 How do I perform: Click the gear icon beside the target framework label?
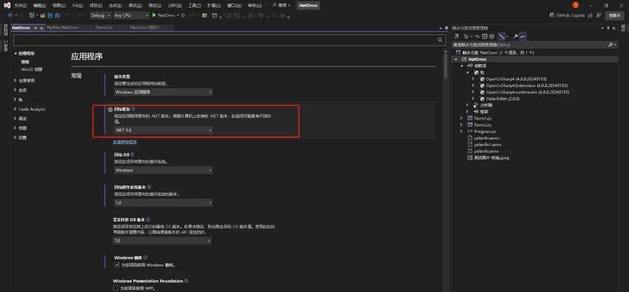tap(111, 109)
